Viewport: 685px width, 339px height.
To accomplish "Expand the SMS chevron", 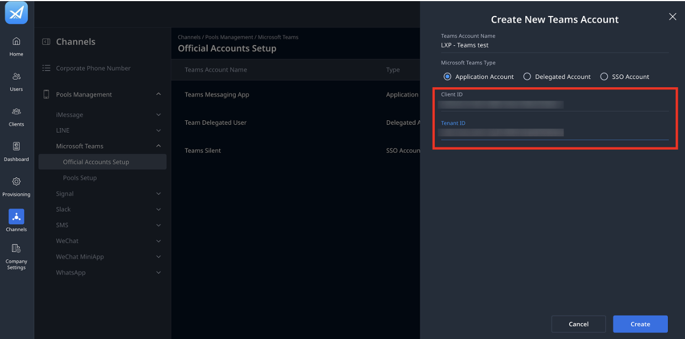I will click(x=159, y=225).
